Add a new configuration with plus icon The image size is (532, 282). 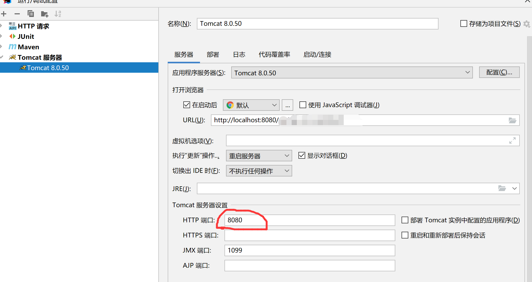[x=4, y=14]
